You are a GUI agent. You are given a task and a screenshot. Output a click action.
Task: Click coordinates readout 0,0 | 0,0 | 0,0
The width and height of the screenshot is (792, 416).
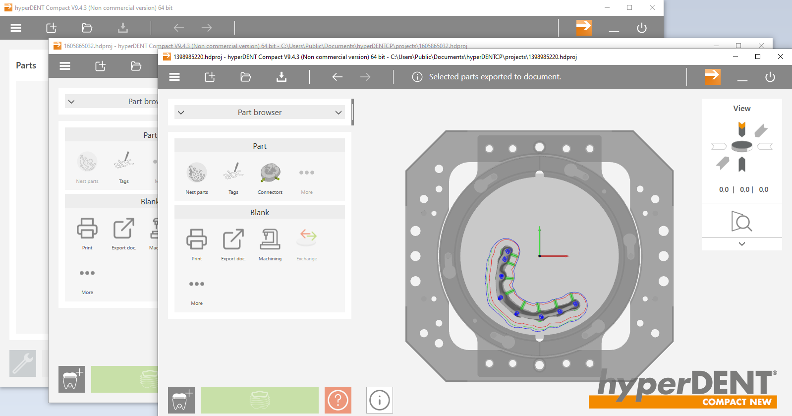(743, 189)
